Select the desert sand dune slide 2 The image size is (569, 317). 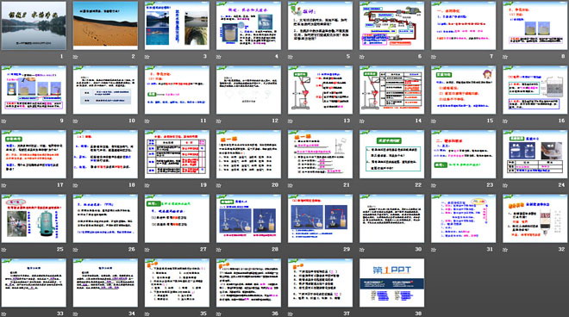105,25
